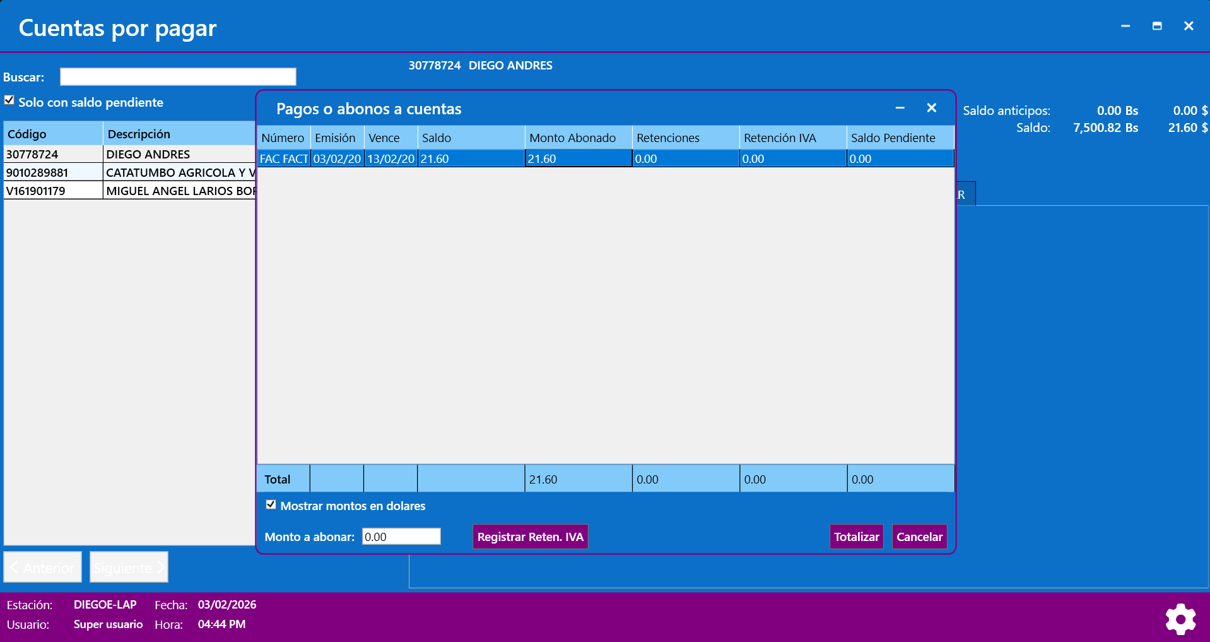
Task: Click the Buscar search field
Action: (x=178, y=77)
